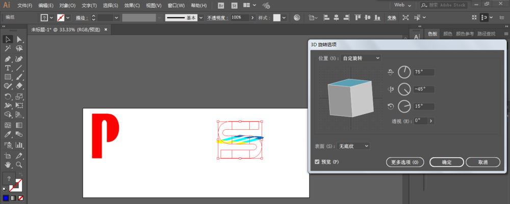This screenshot has height=204, width=510.
Task: Switch to the 路径查找 Pathfinder tab
Action: coord(486,34)
